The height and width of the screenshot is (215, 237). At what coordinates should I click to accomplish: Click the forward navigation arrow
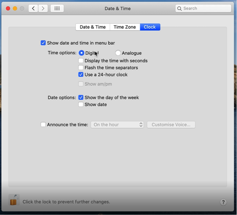43,9
